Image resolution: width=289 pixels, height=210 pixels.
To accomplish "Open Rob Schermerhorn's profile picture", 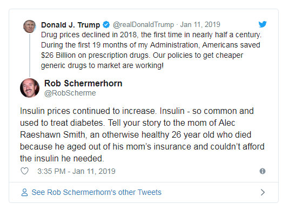I will 30,88.
